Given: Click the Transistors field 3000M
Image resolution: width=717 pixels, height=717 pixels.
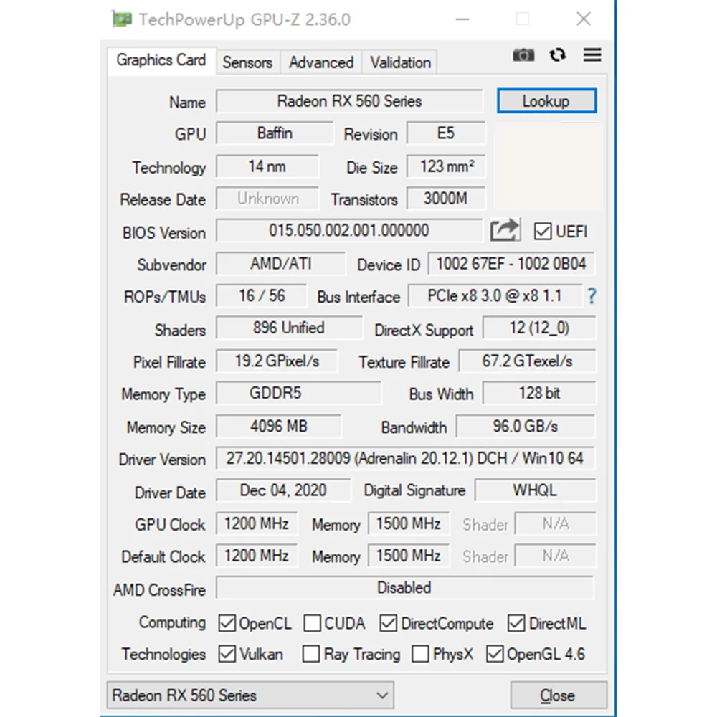Looking at the screenshot, I should pos(446,199).
